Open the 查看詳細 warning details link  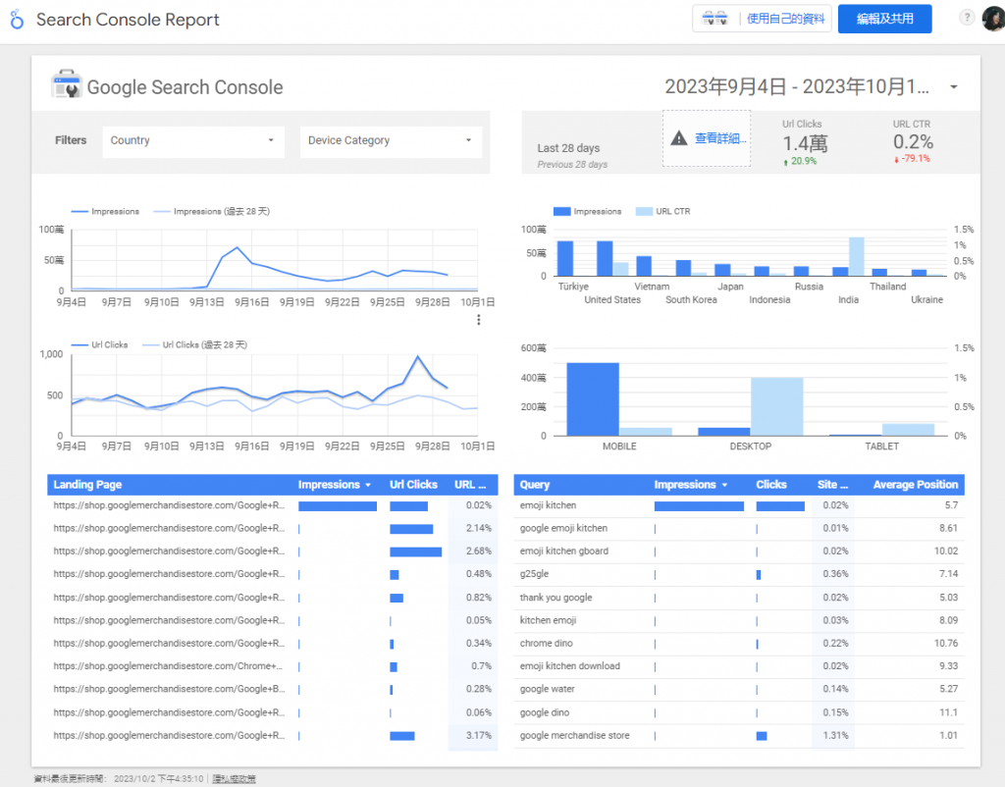tap(719, 137)
